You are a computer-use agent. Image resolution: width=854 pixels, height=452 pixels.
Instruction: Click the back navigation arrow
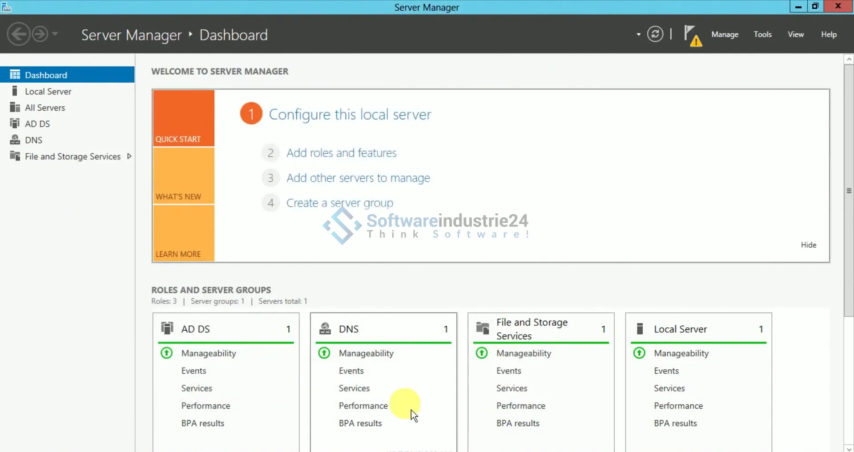[19, 34]
